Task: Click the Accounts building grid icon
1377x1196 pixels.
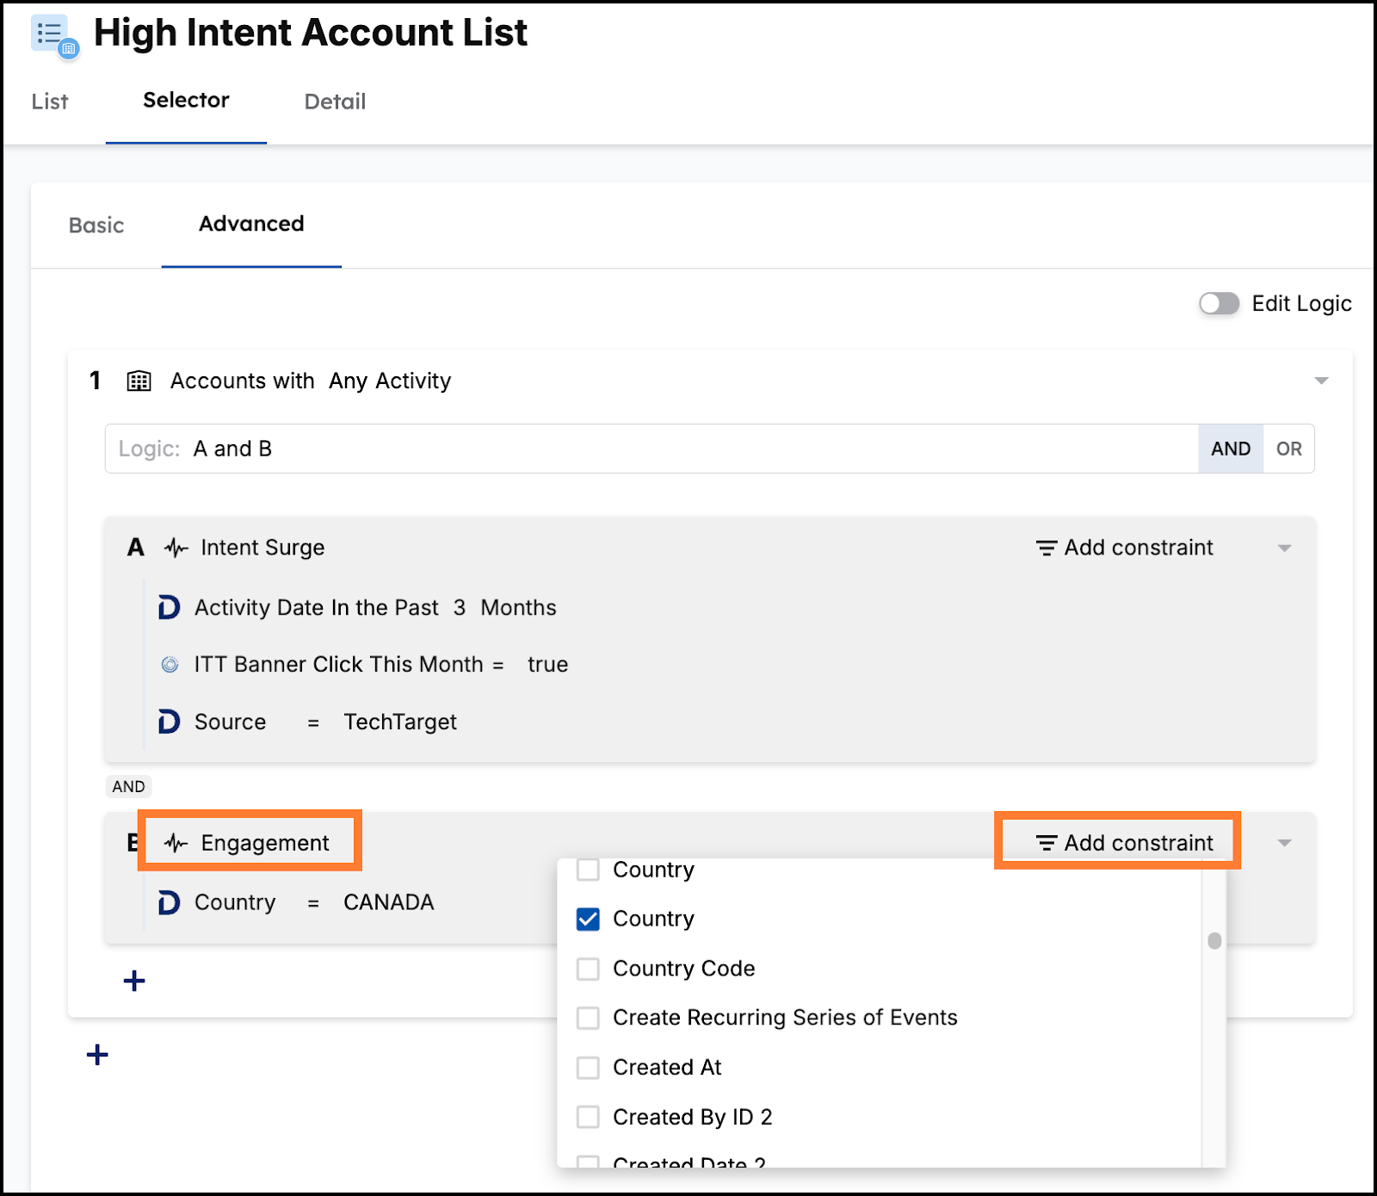Action: click(139, 381)
